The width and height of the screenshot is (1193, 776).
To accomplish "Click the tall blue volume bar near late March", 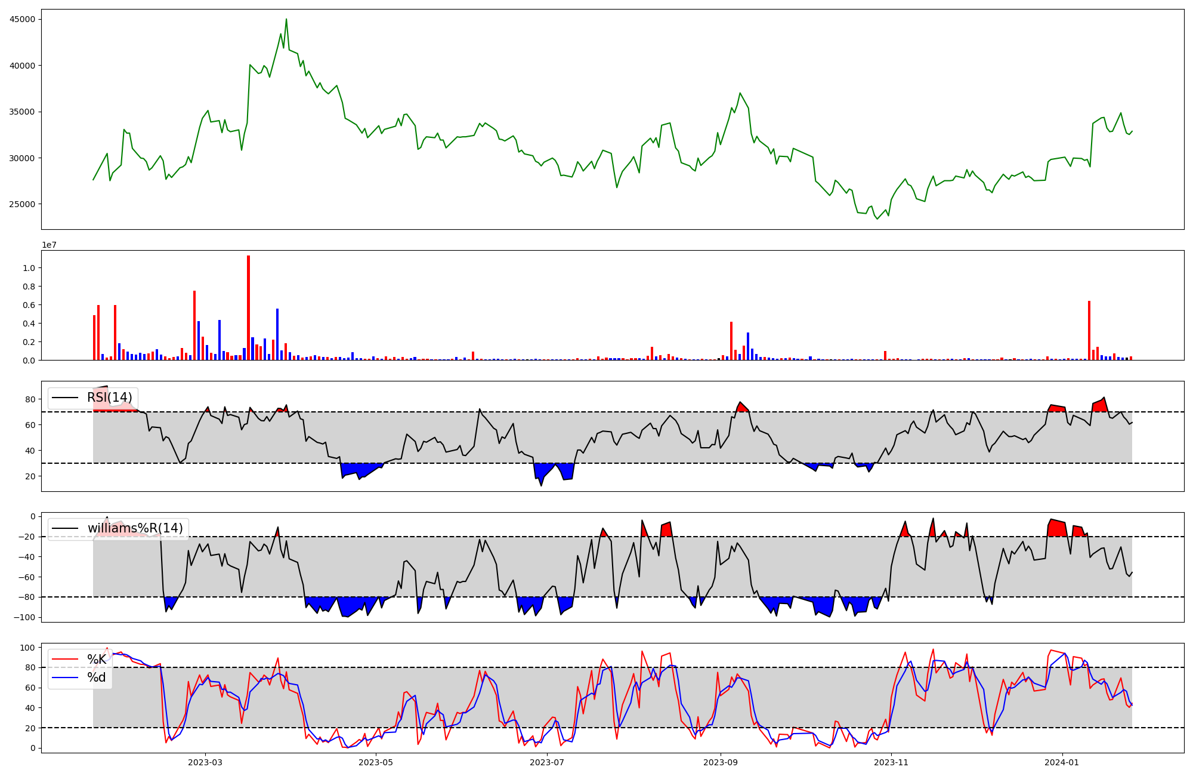I will click(x=277, y=334).
